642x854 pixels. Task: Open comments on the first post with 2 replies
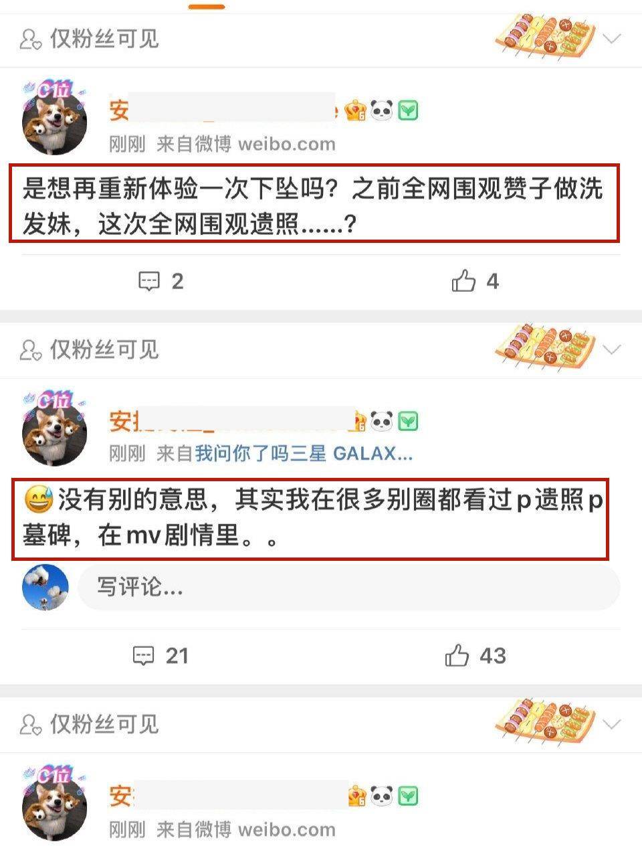click(160, 281)
